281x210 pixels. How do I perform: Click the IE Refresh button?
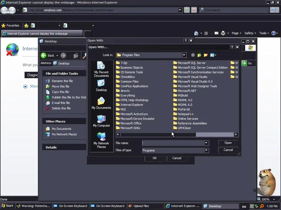tap(187, 10)
